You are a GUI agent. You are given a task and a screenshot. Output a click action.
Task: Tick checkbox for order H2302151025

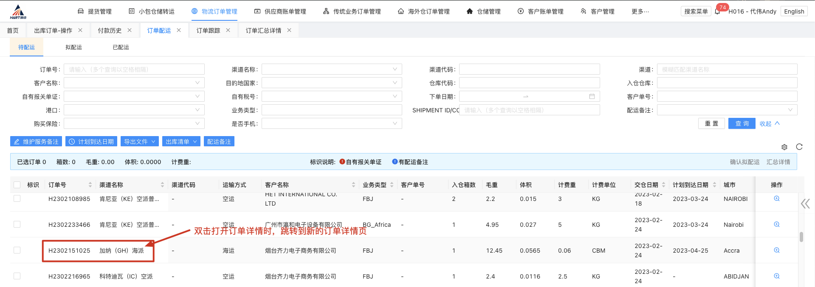click(17, 250)
